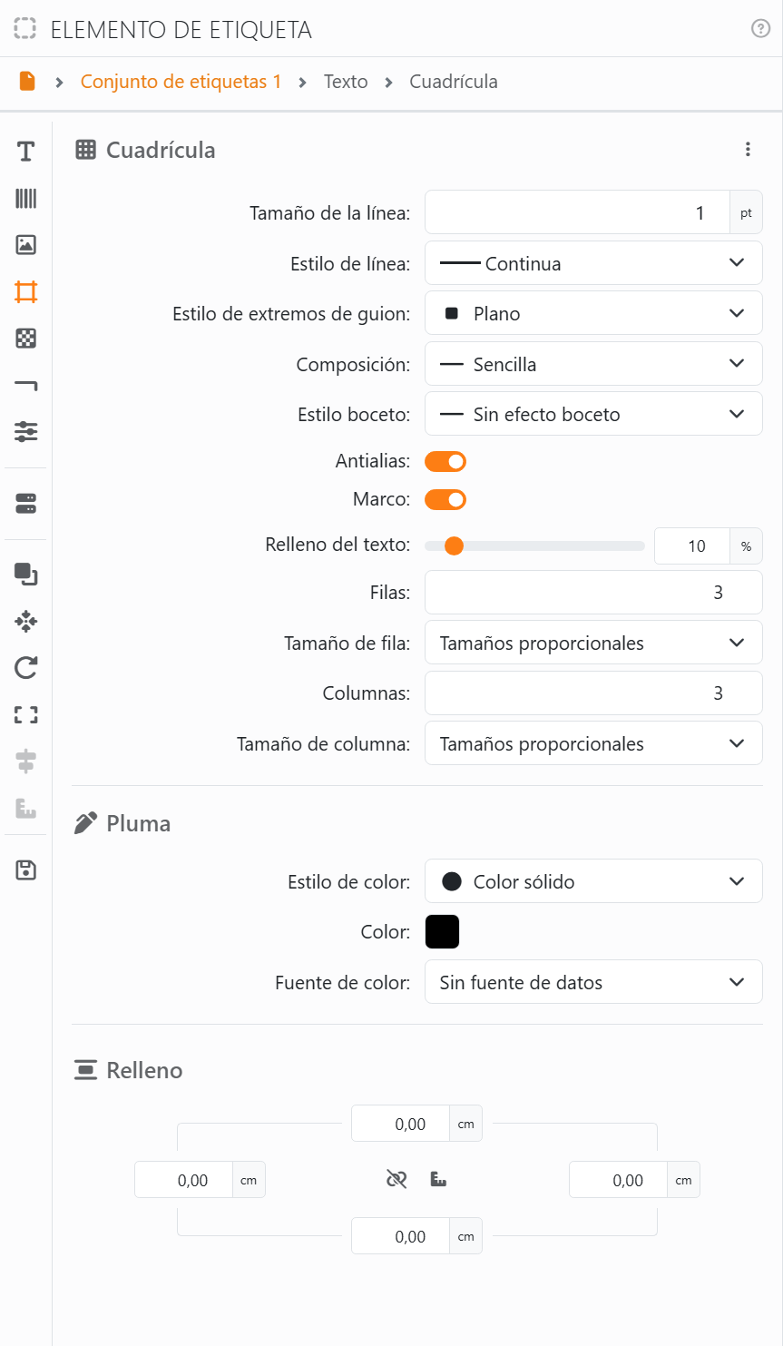Click the right padding value field

[618, 1180]
